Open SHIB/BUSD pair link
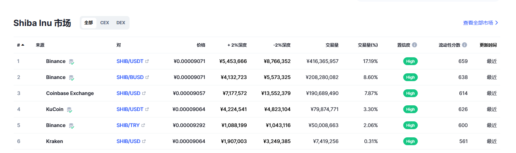The width and height of the screenshot is (516, 153). pos(130,77)
